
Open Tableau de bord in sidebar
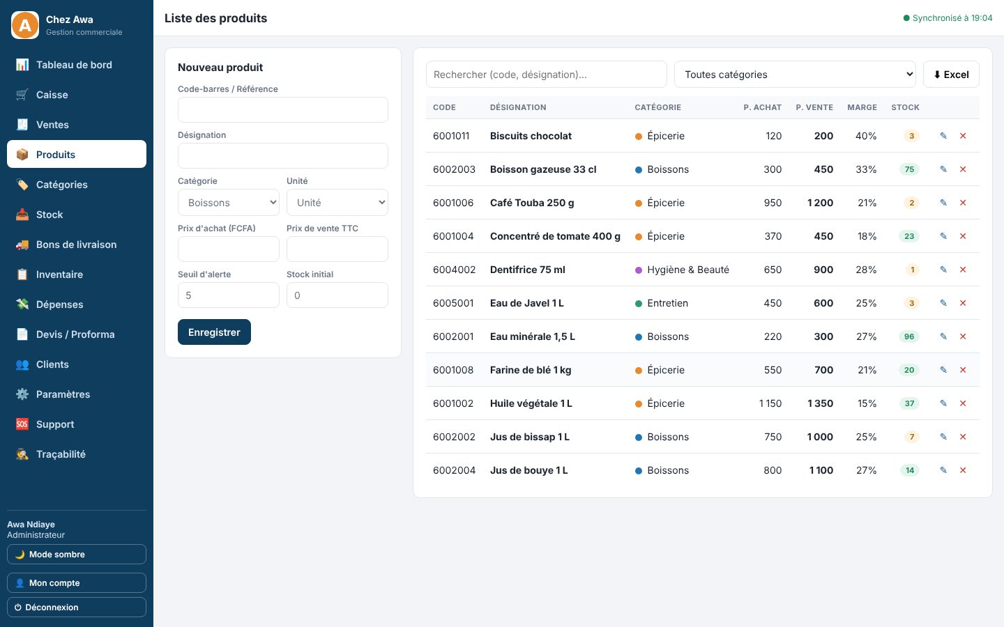tap(77, 65)
